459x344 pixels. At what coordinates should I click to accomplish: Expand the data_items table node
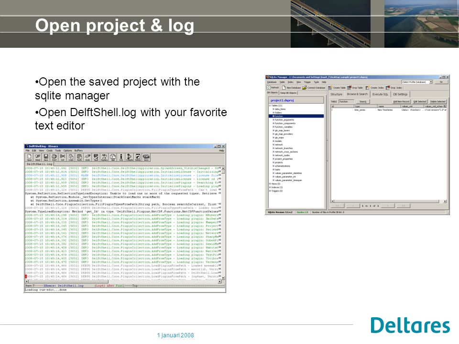(x=273, y=109)
